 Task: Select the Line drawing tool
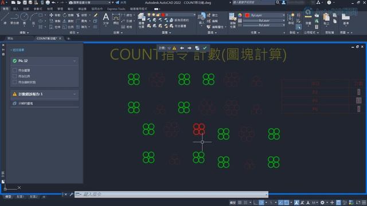pyautogui.click(x=5, y=18)
